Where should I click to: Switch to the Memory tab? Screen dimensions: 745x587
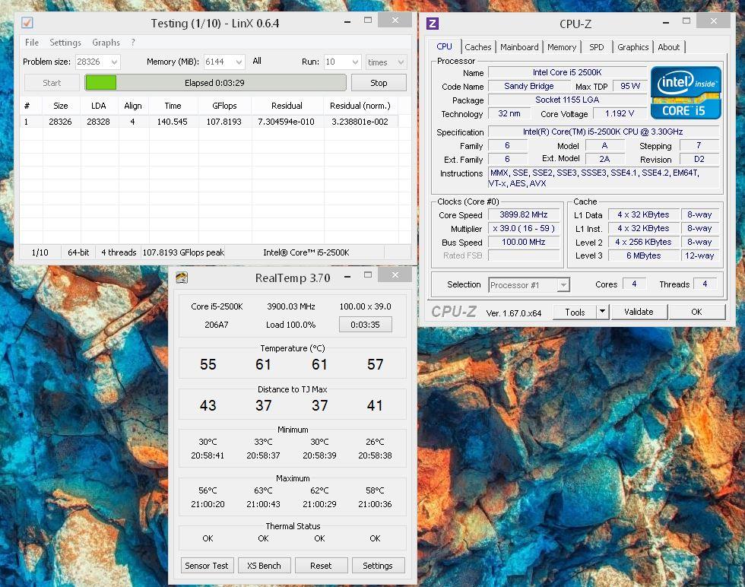[562, 47]
